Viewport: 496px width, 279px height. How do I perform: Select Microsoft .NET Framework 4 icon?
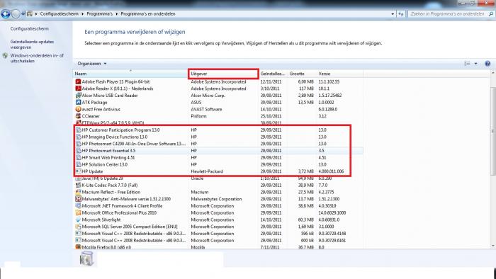click(78, 206)
